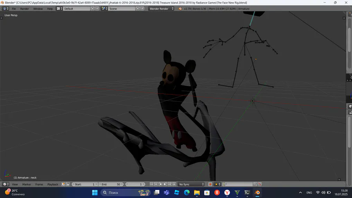Open the timeline Playback menu
The width and height of the screenshot is (352, 198).
(52, 184)
